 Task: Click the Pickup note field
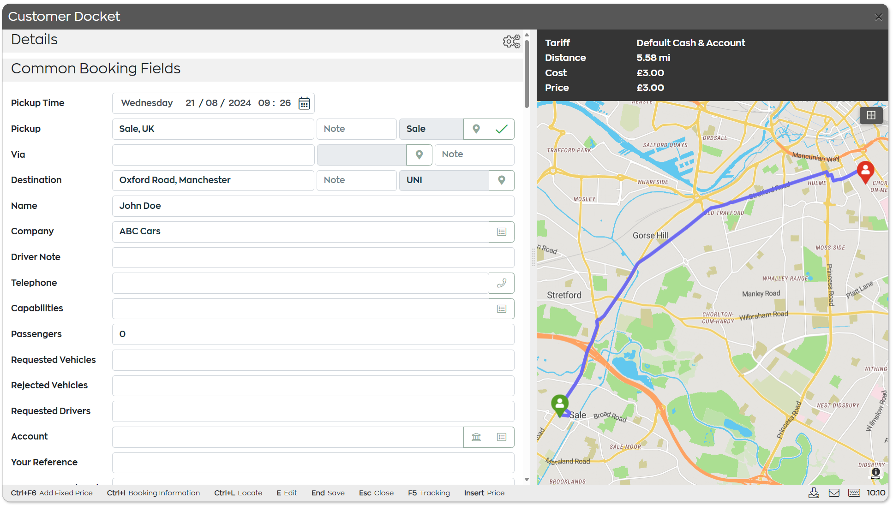(x=357, y=129)
